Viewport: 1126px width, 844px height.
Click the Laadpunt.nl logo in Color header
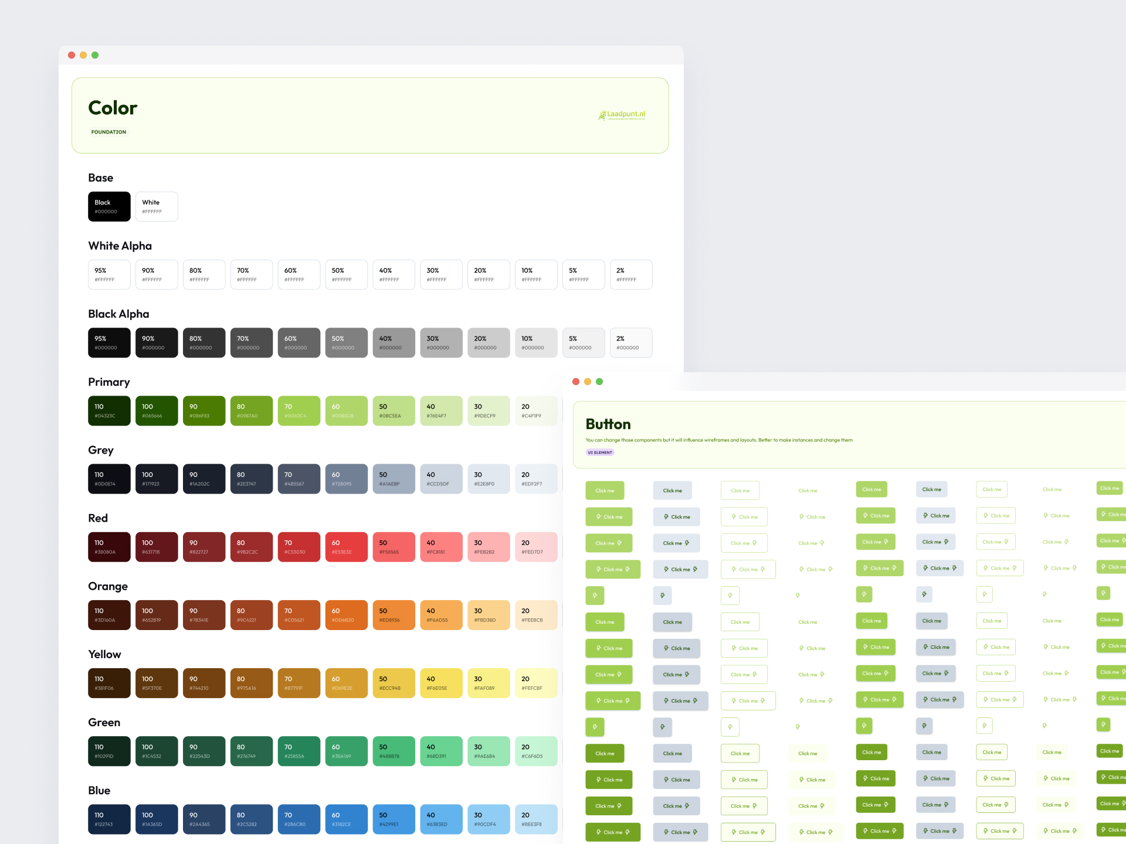pyautogui.click(x=622, y=115)
